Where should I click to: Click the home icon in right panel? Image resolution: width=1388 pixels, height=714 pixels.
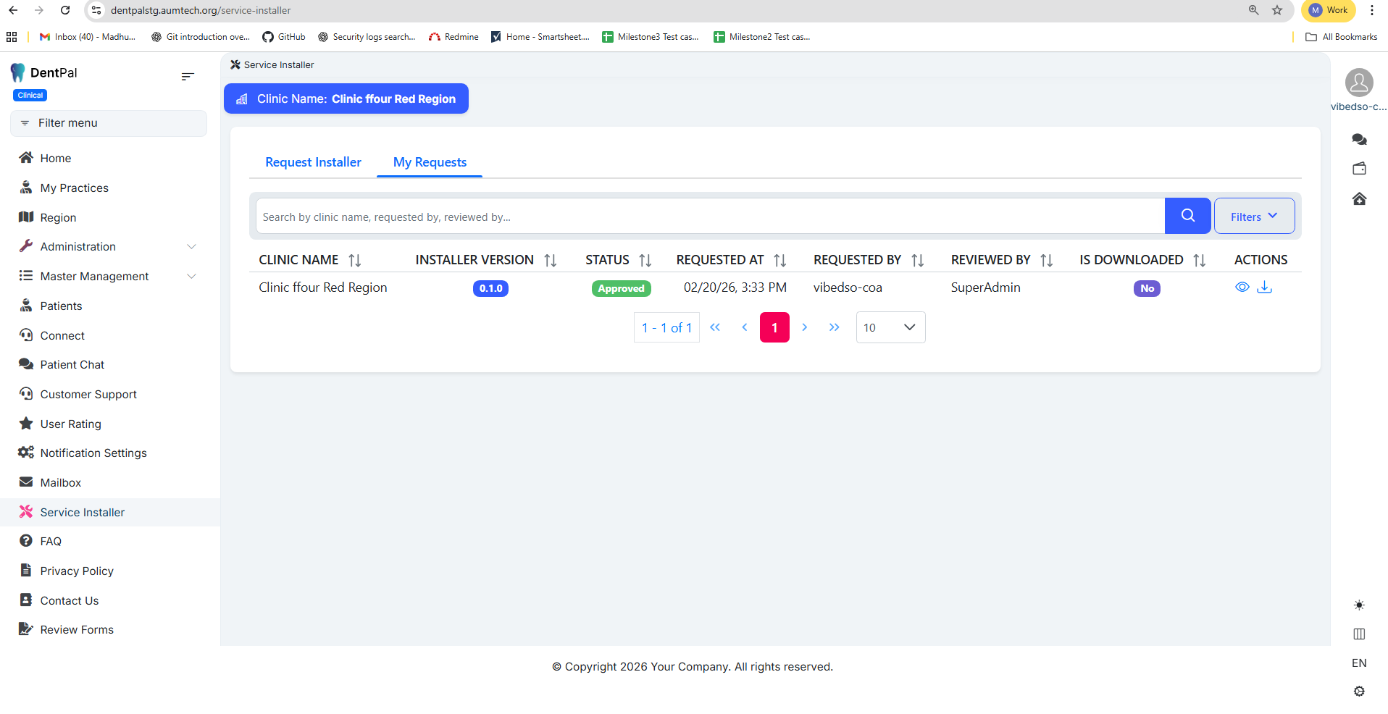[x=1359, y=199]
